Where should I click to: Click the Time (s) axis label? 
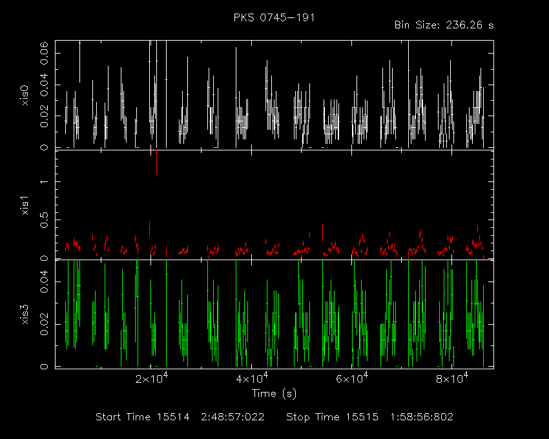[x=274, y=394]
